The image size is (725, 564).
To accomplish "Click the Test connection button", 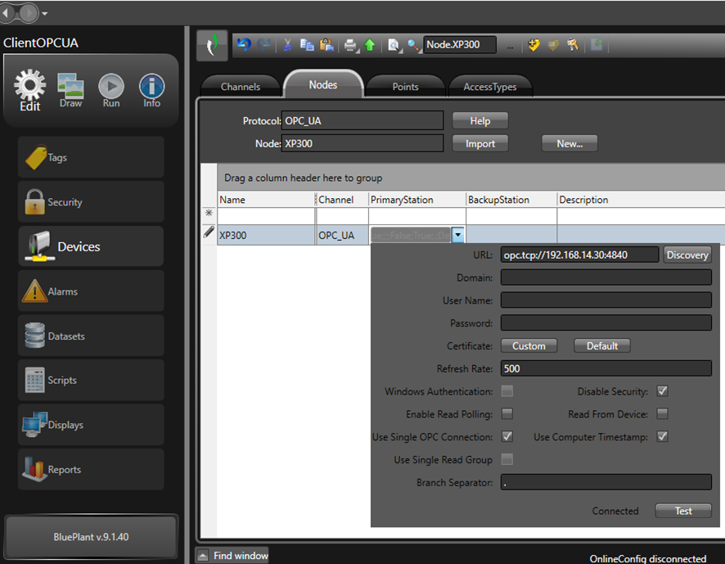I will [x=683, y=511].
